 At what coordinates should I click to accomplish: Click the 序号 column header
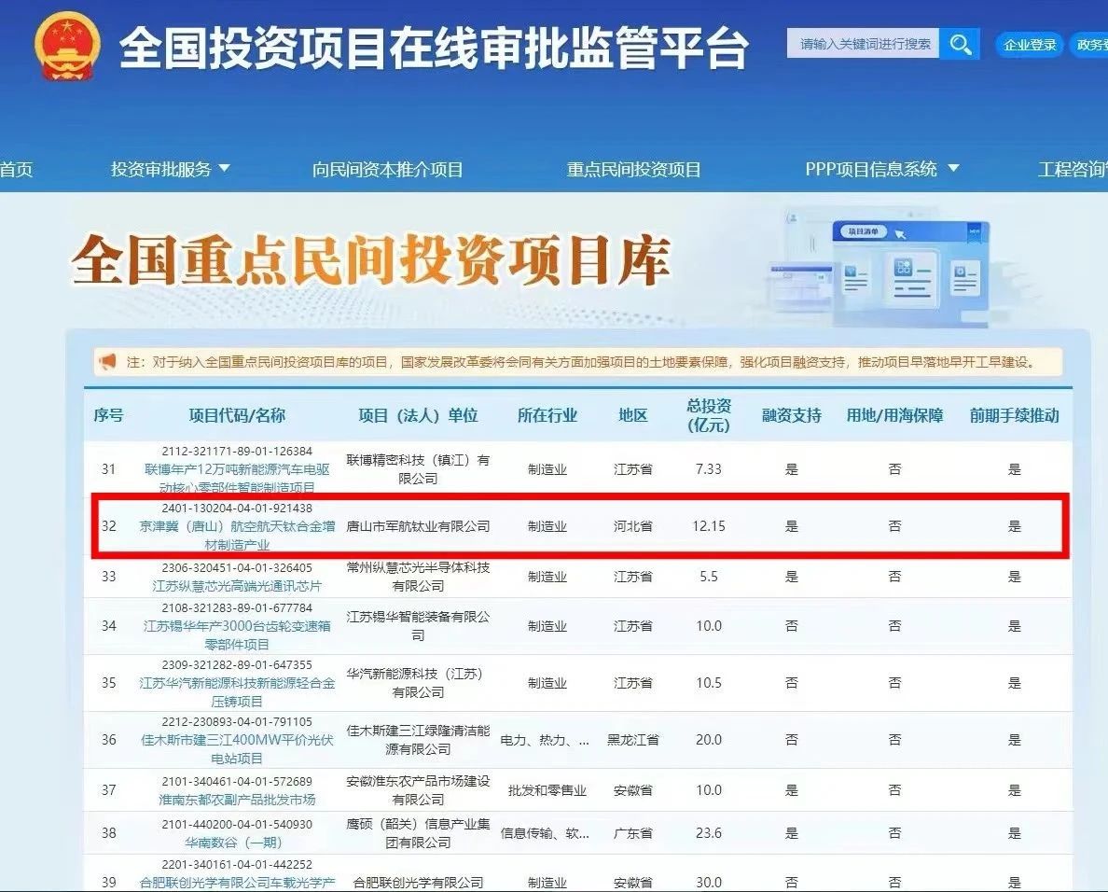pyautogui.click(x=108, y=415)
